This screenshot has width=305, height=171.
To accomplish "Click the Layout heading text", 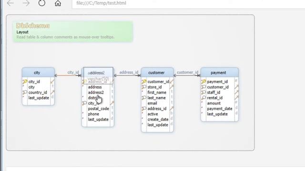I will tap(22, 32).
